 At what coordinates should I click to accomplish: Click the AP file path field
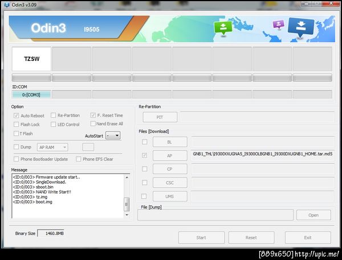[x=263, y=155]
